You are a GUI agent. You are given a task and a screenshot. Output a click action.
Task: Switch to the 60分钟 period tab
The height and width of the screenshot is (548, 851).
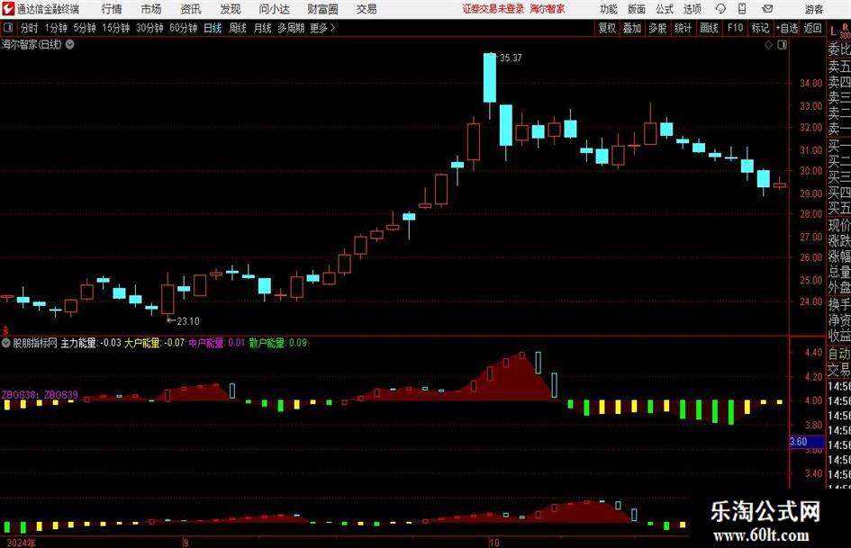pyautogui.click(x=184, y=28)
